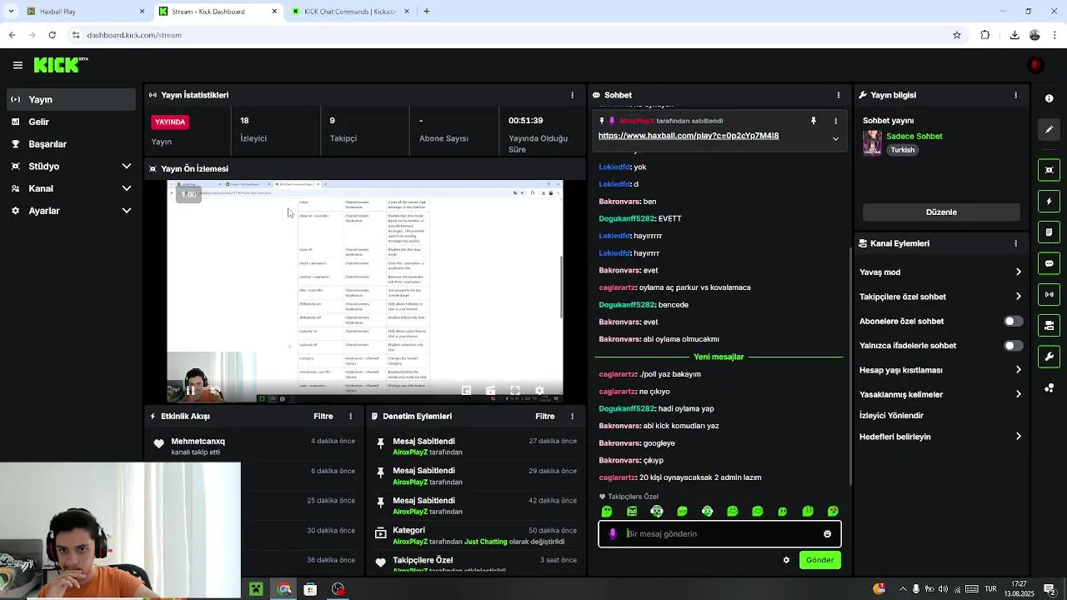Screen dimensions: 1067x600
Task: Enter fullscreen in the stream preview
Action: (x=515, y=390)
